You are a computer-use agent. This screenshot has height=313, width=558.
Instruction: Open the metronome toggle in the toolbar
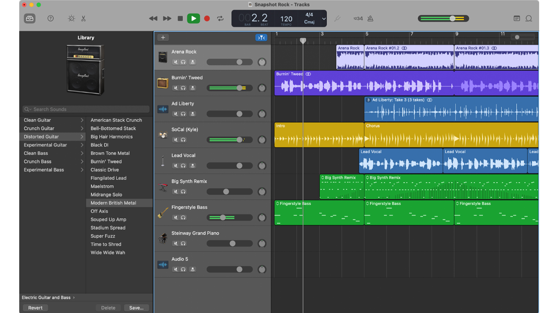[370, 18]
